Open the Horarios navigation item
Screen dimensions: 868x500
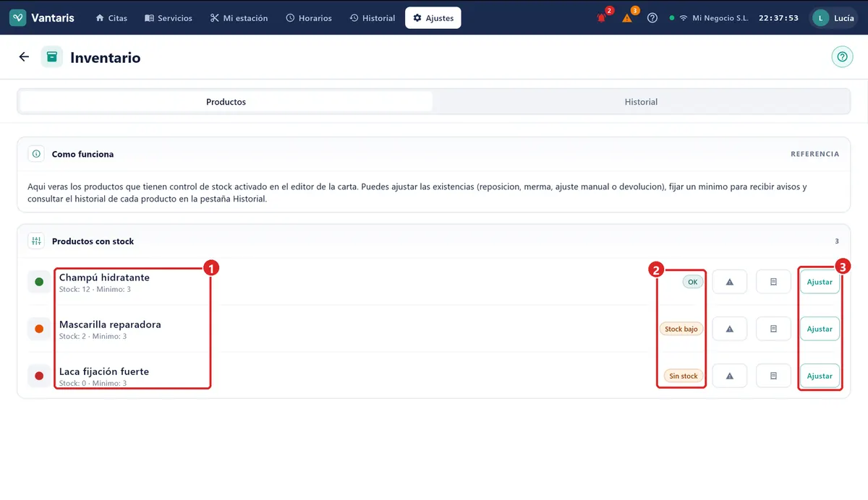[x=309, y=17]
